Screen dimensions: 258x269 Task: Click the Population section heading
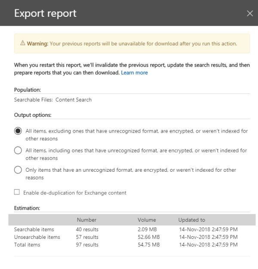point(28,90)
